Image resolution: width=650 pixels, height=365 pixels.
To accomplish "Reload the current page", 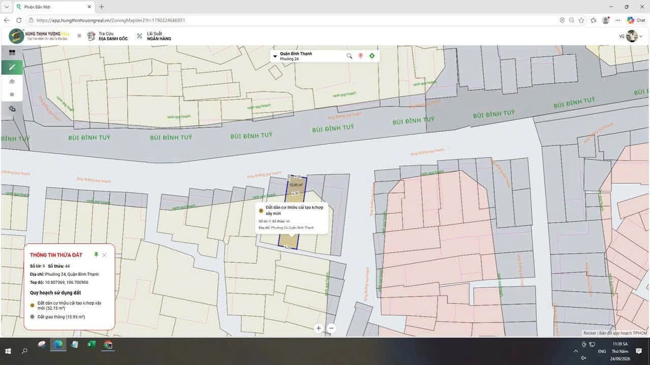I will pos(19,20).
